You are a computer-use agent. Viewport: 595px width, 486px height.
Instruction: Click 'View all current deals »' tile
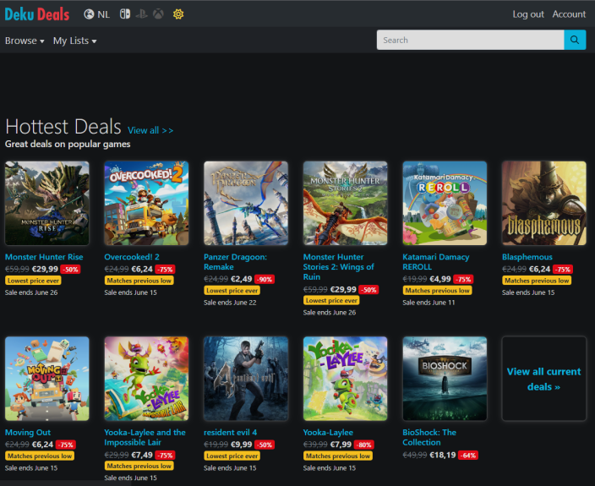click(543, 379)
